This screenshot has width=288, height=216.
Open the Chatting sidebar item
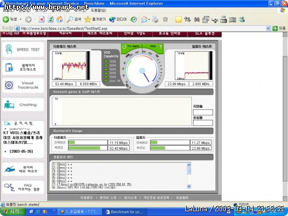click(23, 105)
